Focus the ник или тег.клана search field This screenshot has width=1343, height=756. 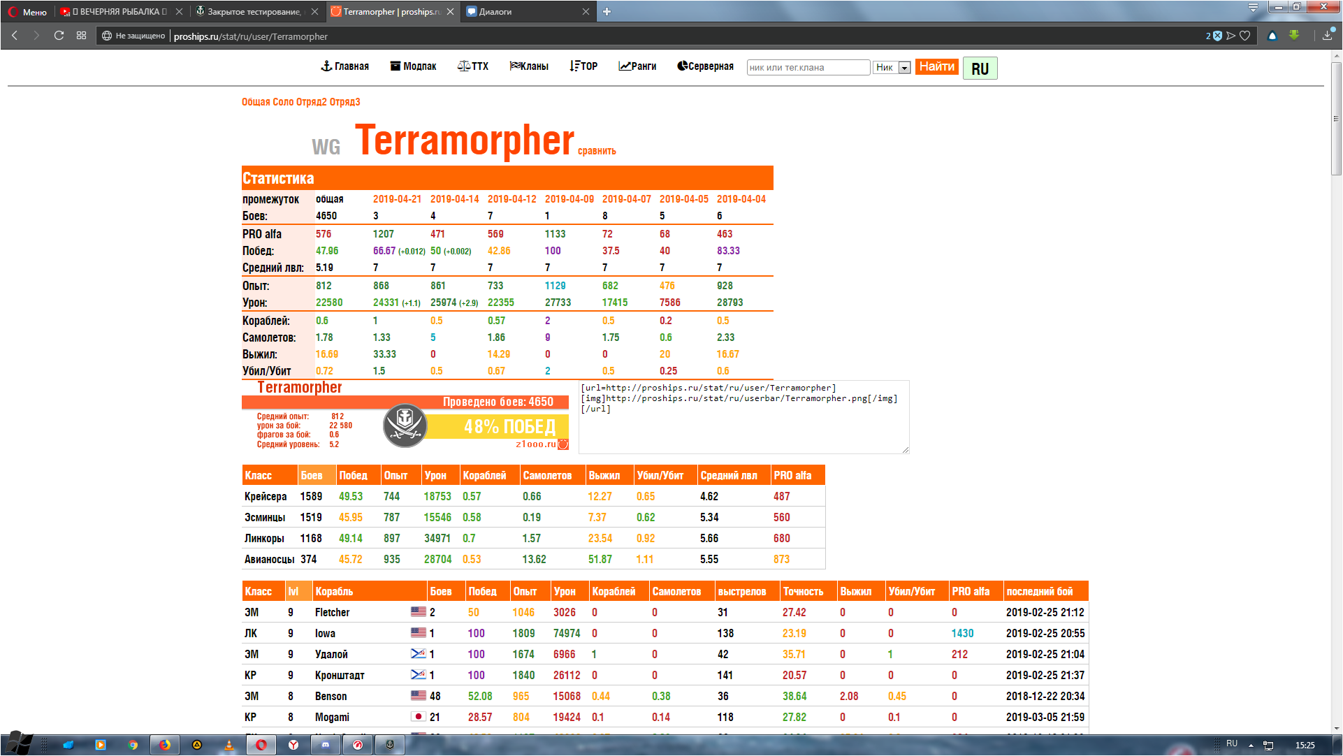pyautogui.click(x=808, y=67)
